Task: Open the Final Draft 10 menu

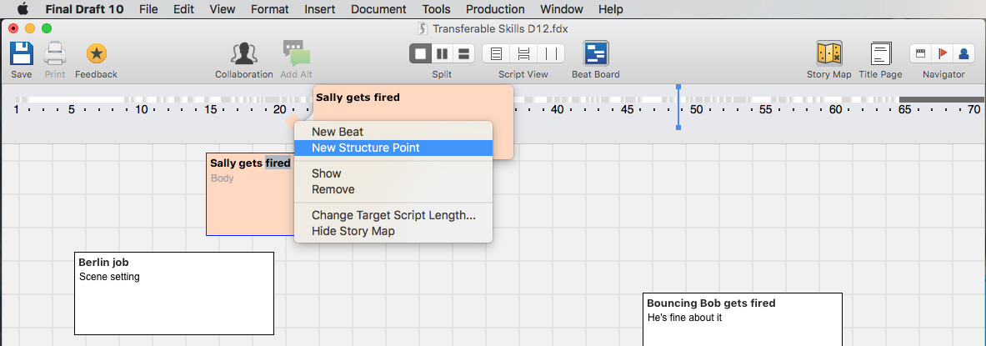Action: coord(84,9)
